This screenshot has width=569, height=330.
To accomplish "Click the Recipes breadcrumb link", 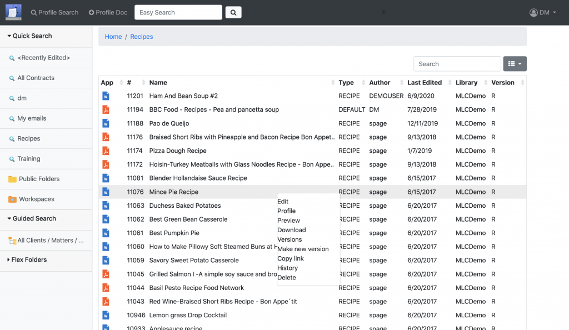I will (x=142, y=37).
